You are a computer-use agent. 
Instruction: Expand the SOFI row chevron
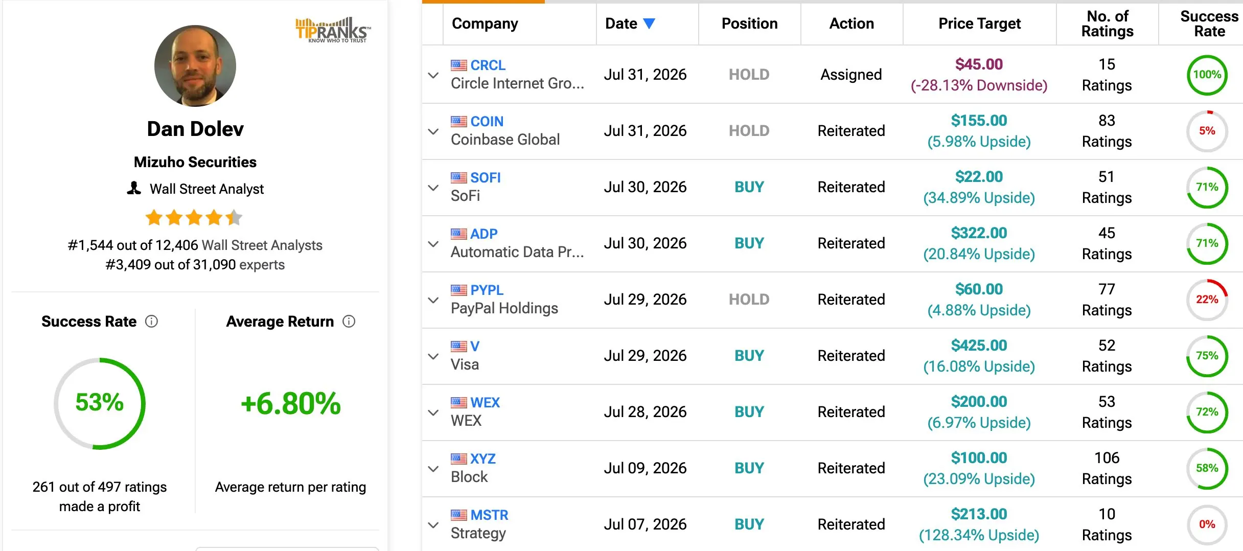(433, 188)
